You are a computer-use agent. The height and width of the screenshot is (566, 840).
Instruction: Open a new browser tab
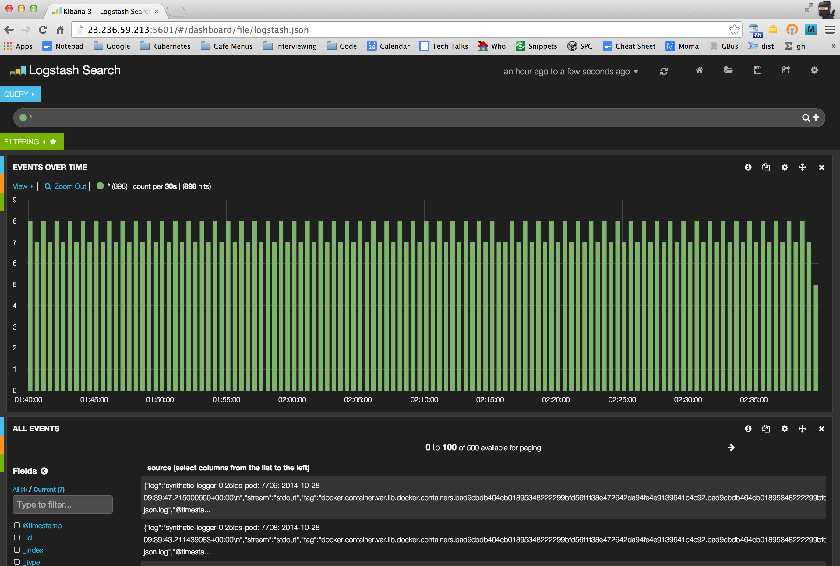177,12
